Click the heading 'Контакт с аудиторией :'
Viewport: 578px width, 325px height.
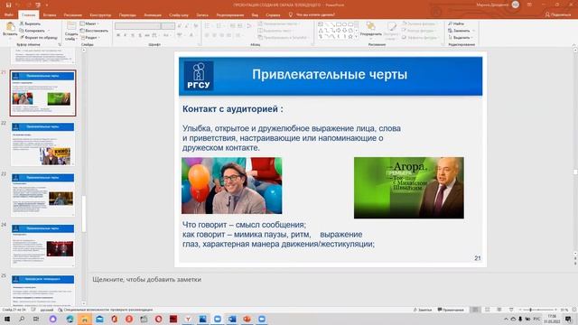(x=233, y=109)
